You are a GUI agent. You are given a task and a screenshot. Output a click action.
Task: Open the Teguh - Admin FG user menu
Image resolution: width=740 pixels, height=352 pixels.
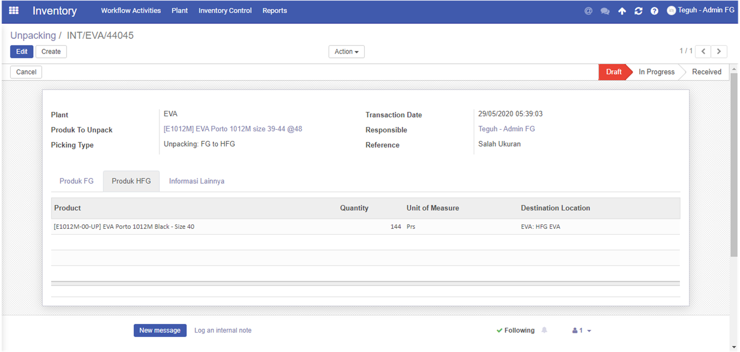[700, 10]
